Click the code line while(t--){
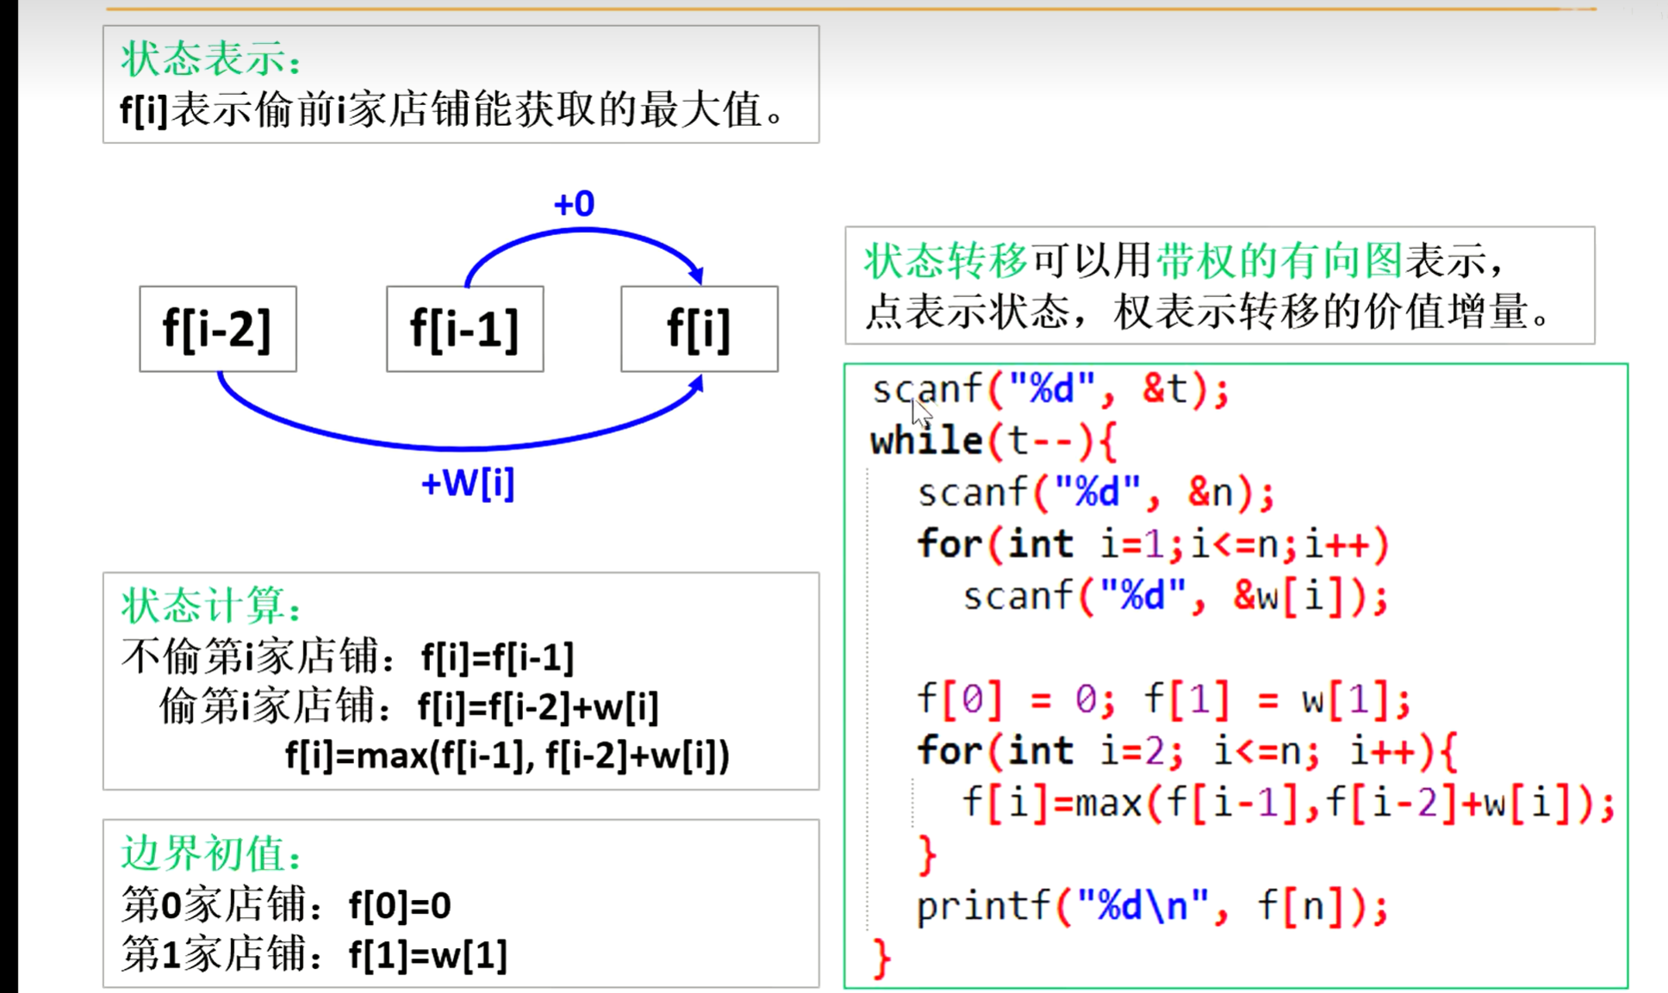Viewport: 1668px width, 993px height. click(x=993, y=441)
